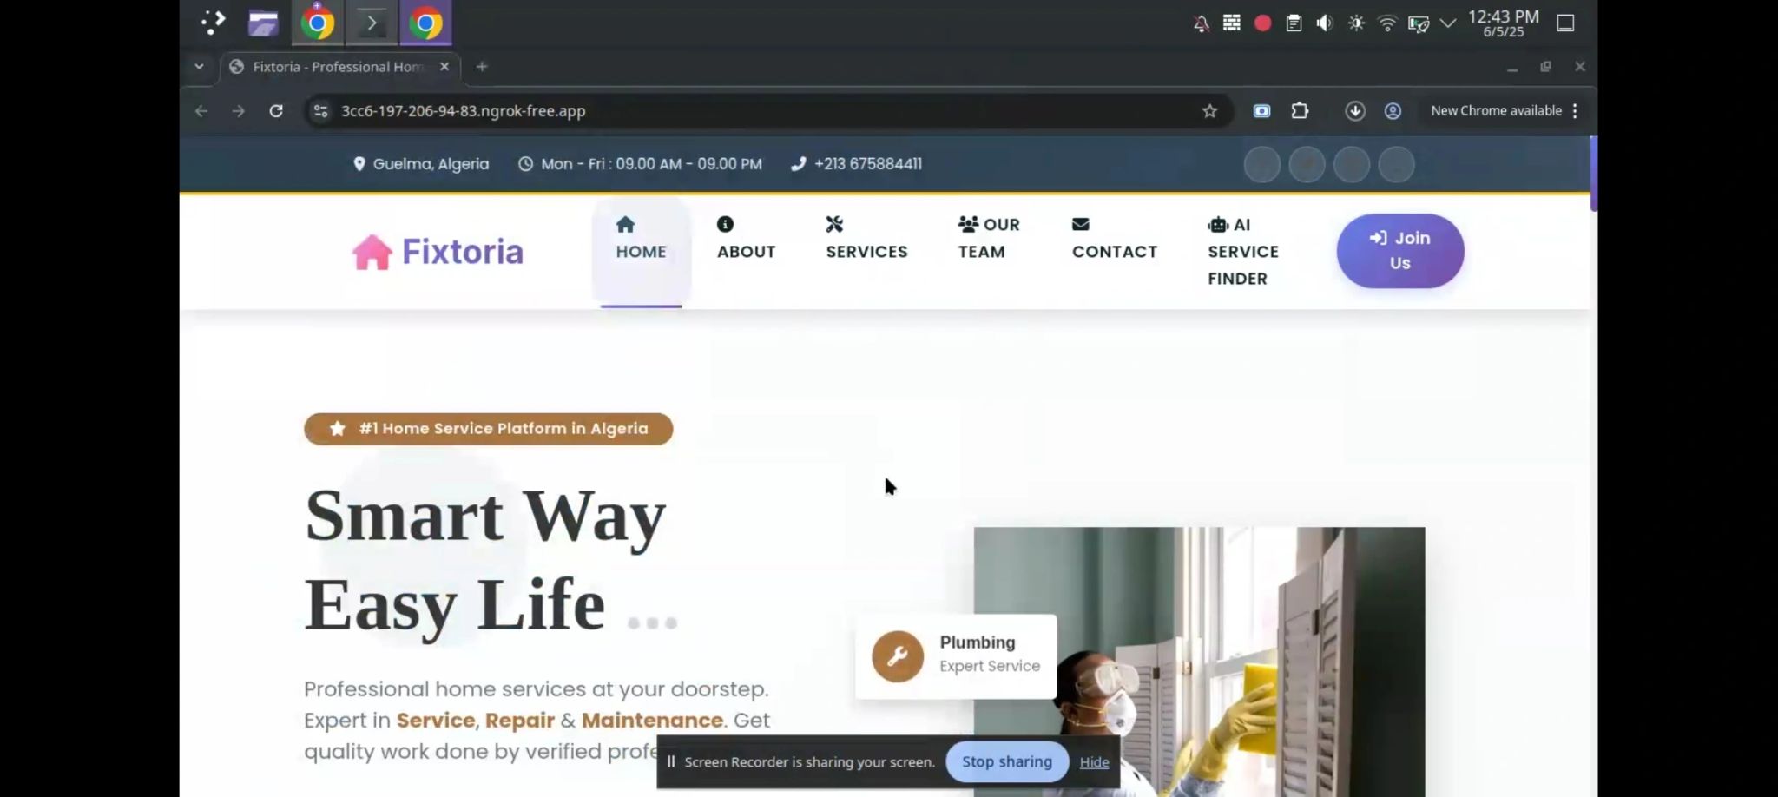The height and width of the screenshot is (797, 1778).
Task: Expand the tab search dropdown arrow
Action: point(199,67)
